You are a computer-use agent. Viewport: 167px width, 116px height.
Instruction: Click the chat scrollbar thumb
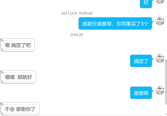[166, 82]
